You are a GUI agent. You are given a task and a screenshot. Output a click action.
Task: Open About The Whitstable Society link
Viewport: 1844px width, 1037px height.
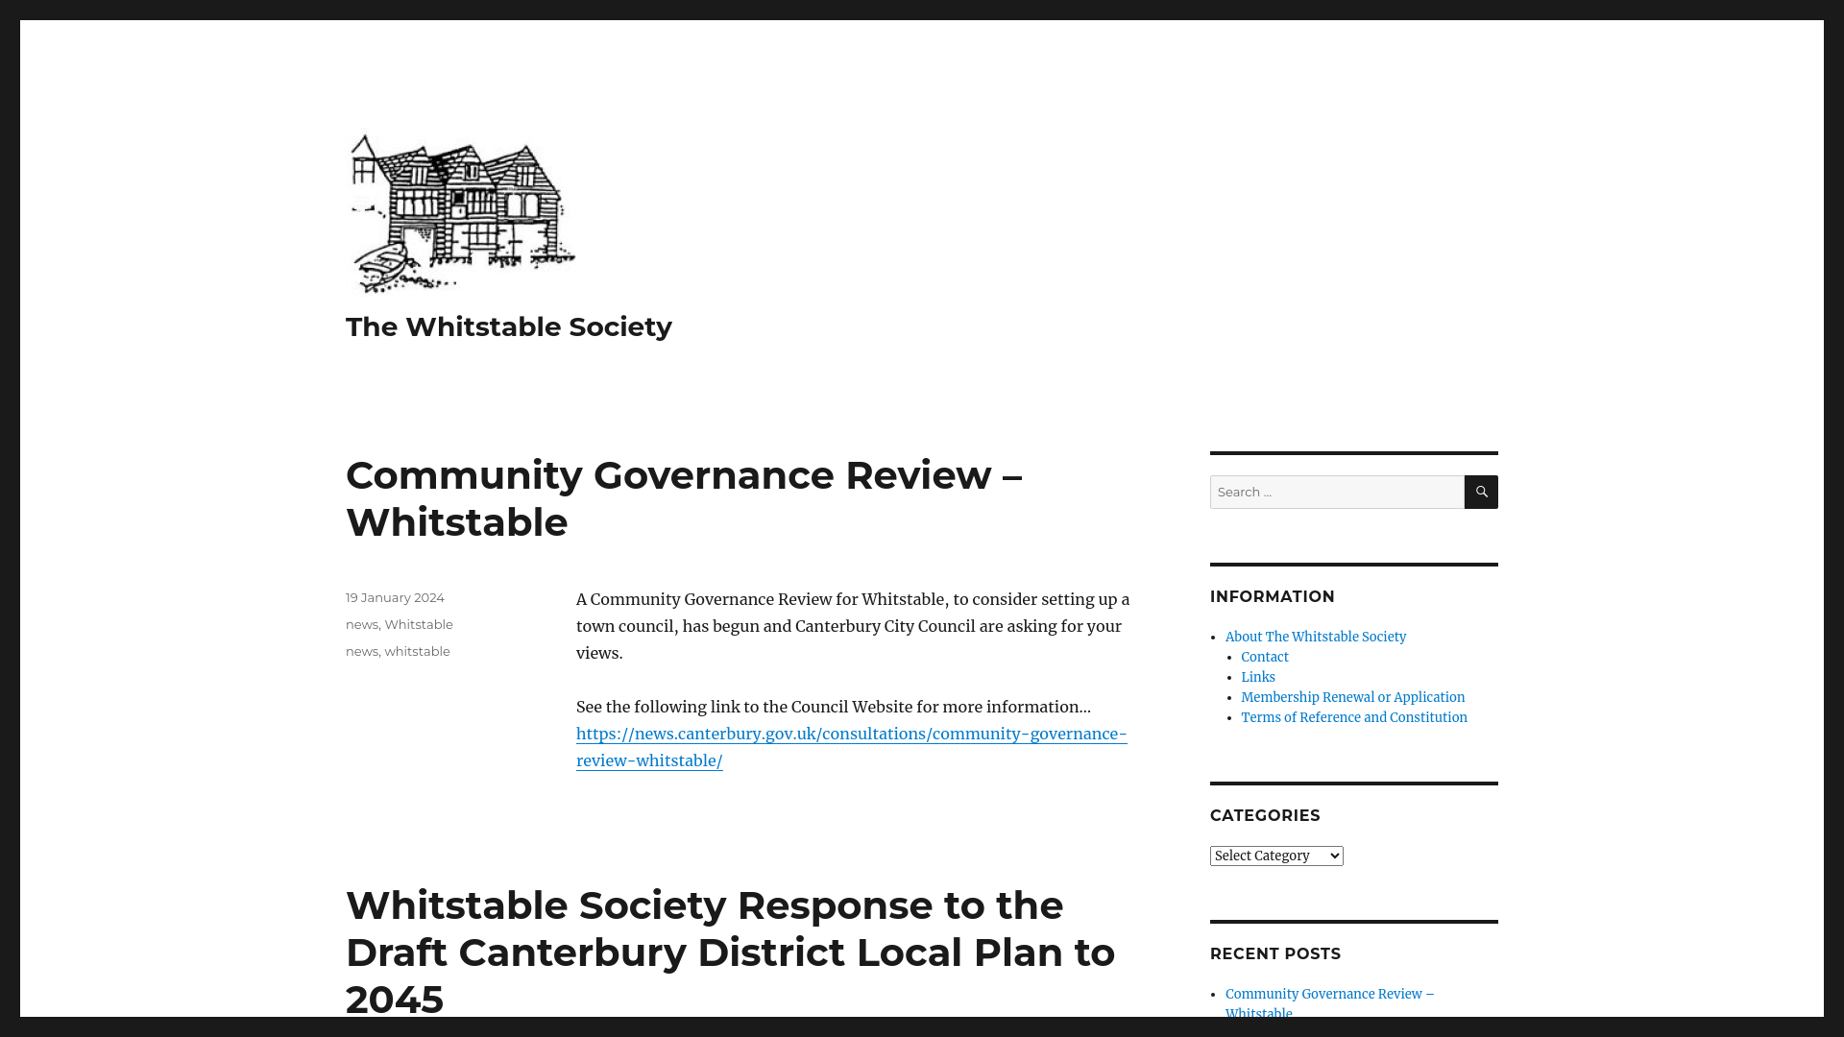(1316, 637)
